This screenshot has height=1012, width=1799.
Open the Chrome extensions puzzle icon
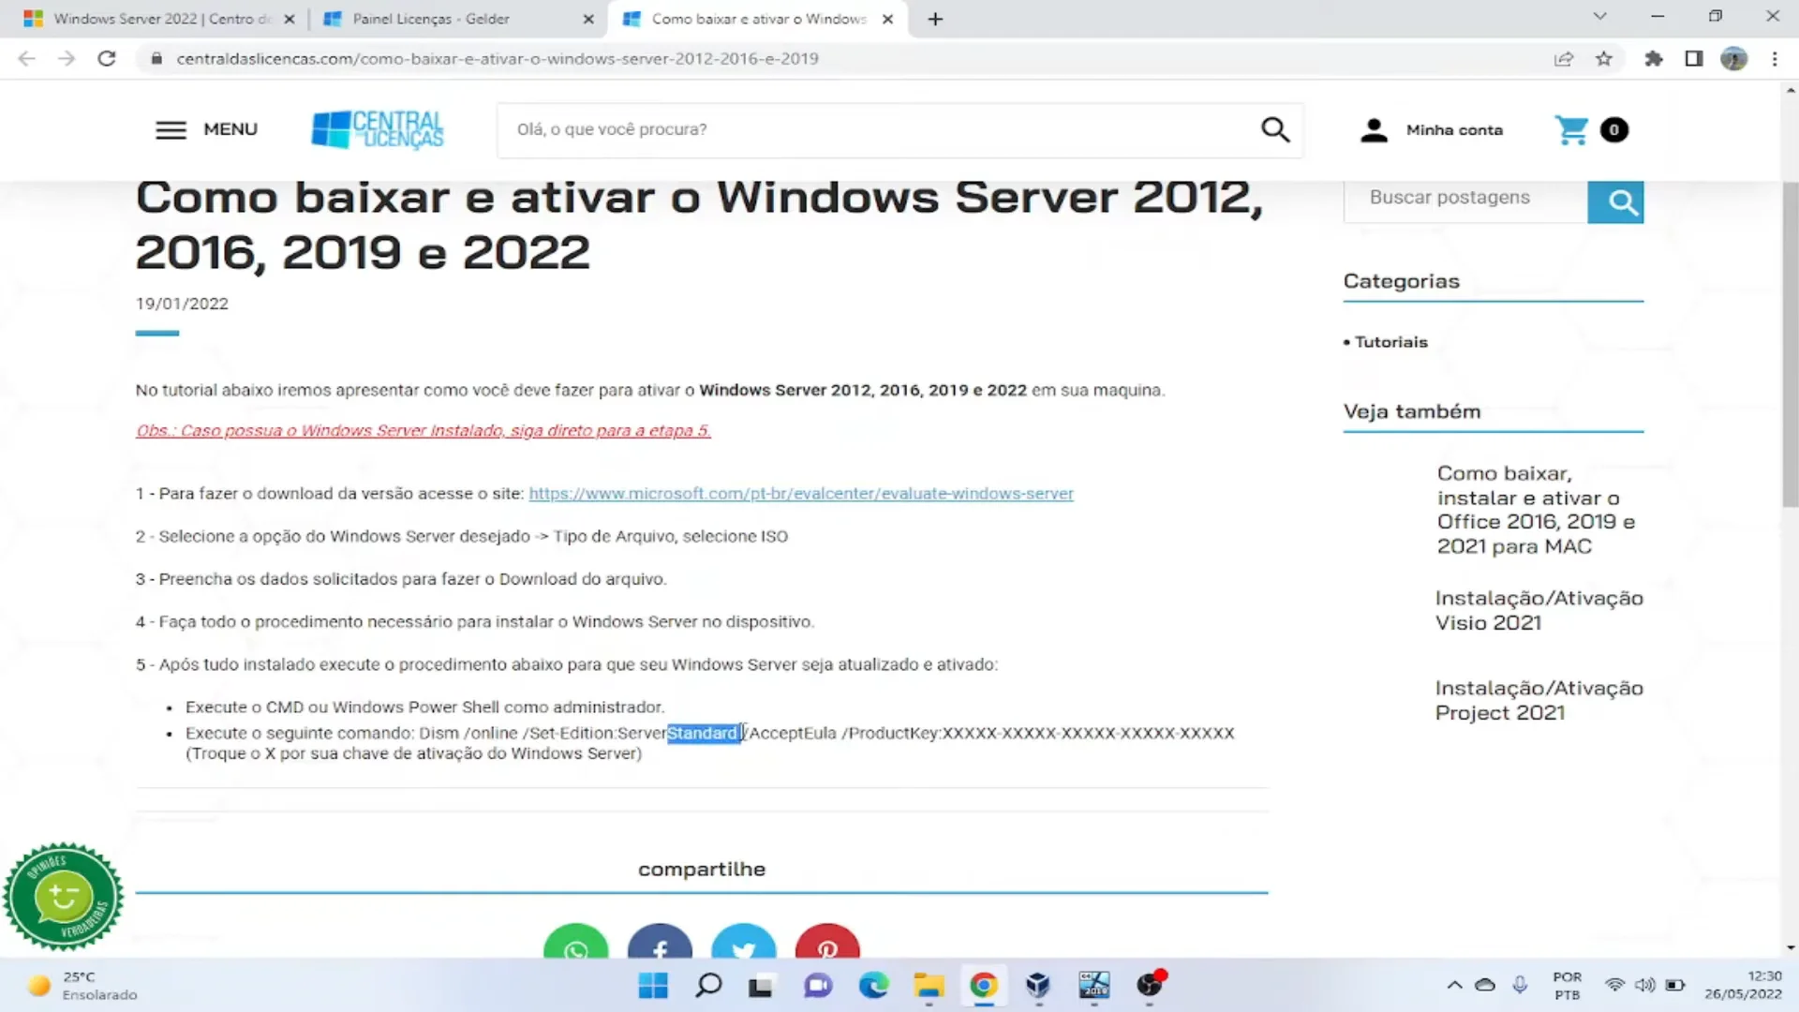pos(1654,59)
